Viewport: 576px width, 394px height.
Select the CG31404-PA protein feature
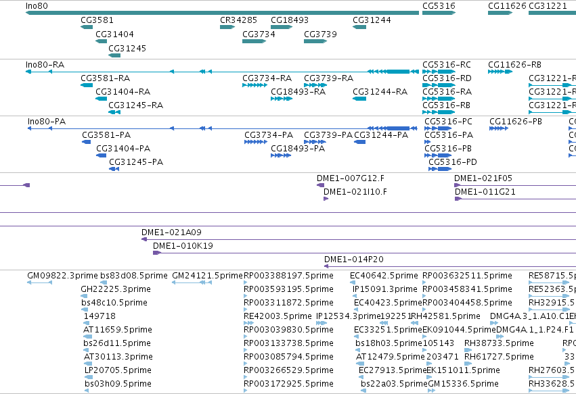[102, 155]
